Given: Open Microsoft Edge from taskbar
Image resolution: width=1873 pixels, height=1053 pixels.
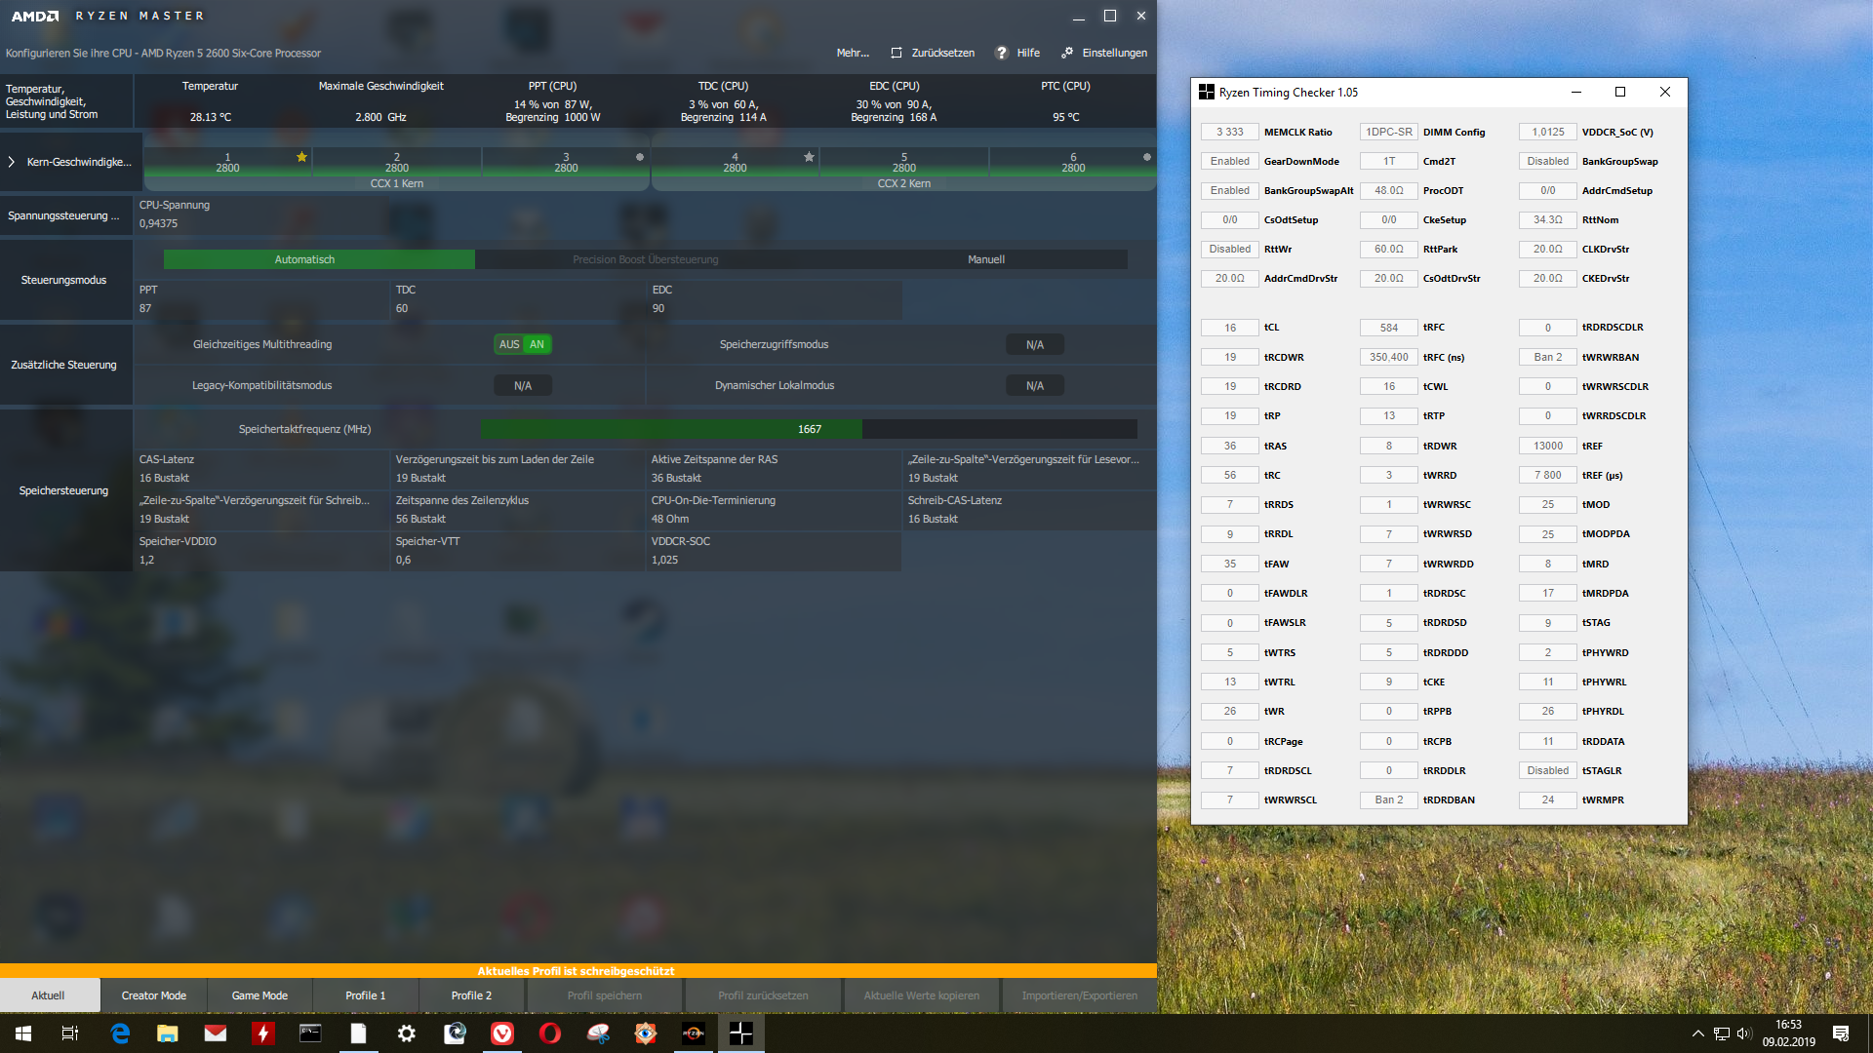Looking at the screenshot, I should coord(120,1033).
